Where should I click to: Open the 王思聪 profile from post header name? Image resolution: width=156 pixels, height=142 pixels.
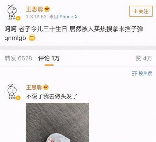click(34, 9)
